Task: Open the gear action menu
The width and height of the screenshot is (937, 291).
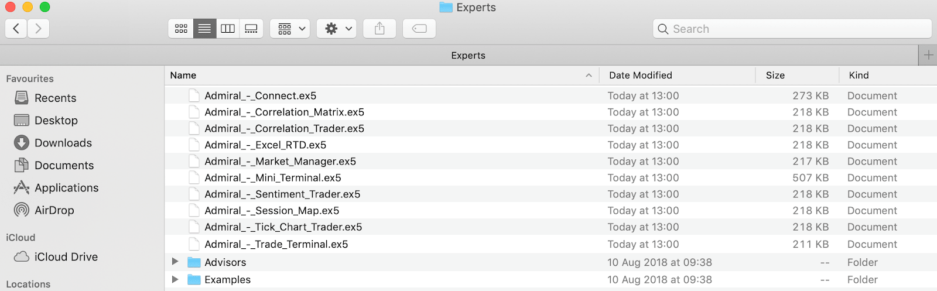Action: [x=337, y=29]
